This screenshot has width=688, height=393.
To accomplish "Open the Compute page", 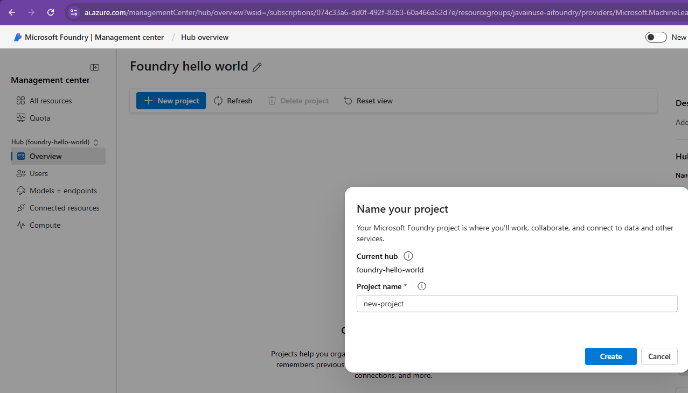I will pyautogui.click(x=44, y=225).
